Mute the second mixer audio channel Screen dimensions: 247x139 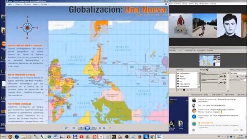tap(221, 82)
